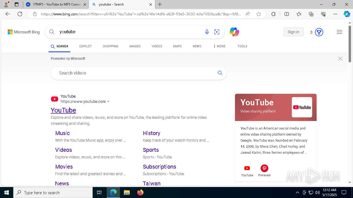Show hidden system tray icons
Viewport: 353px width, 198px height.
[x=297, y=193]
